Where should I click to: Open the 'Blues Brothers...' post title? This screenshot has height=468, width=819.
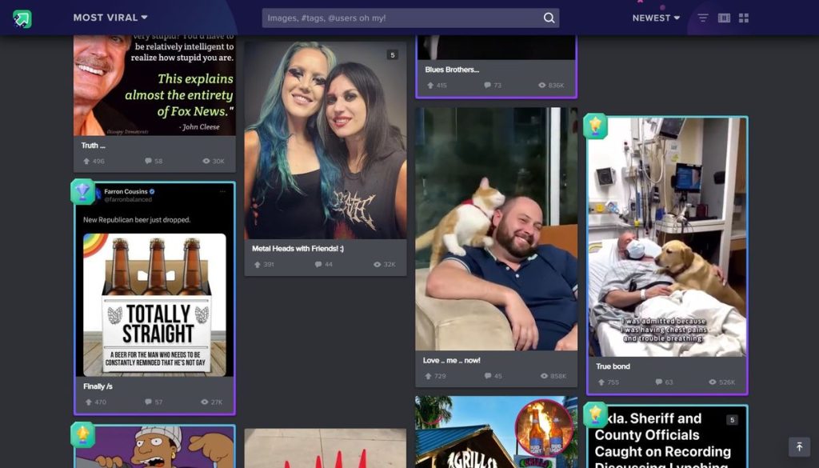pos(452,70)
